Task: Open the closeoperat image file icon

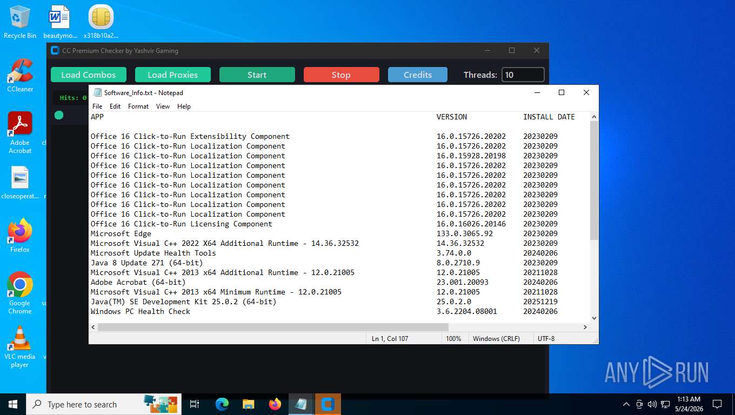Action: click(20, 183)
